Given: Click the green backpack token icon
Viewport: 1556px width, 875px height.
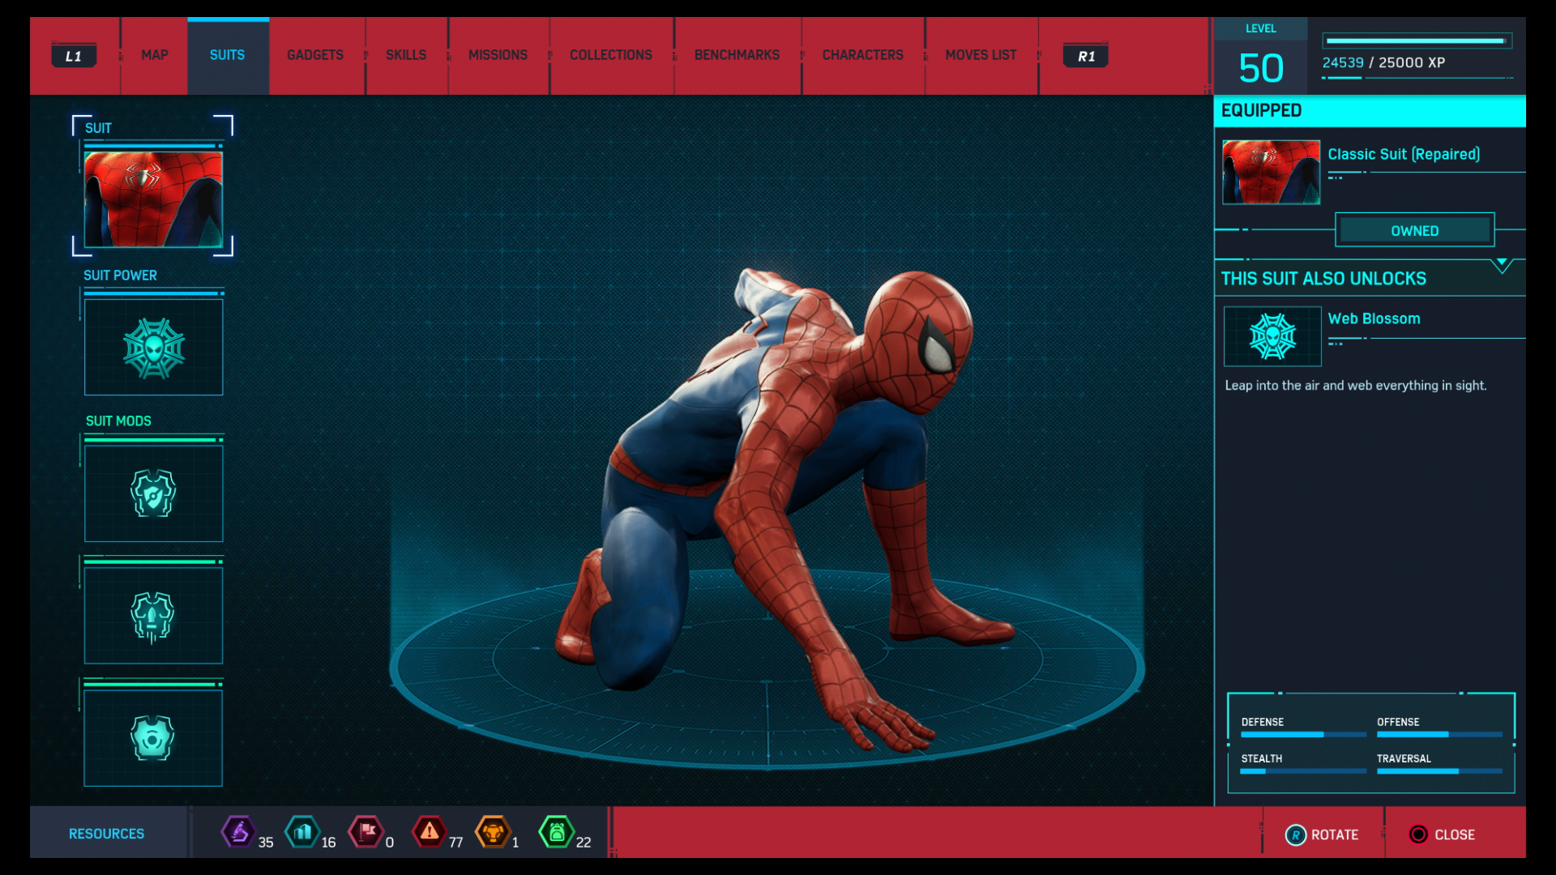Looking at the screenshot, I should pyautogui.click(x=557, y=832).
